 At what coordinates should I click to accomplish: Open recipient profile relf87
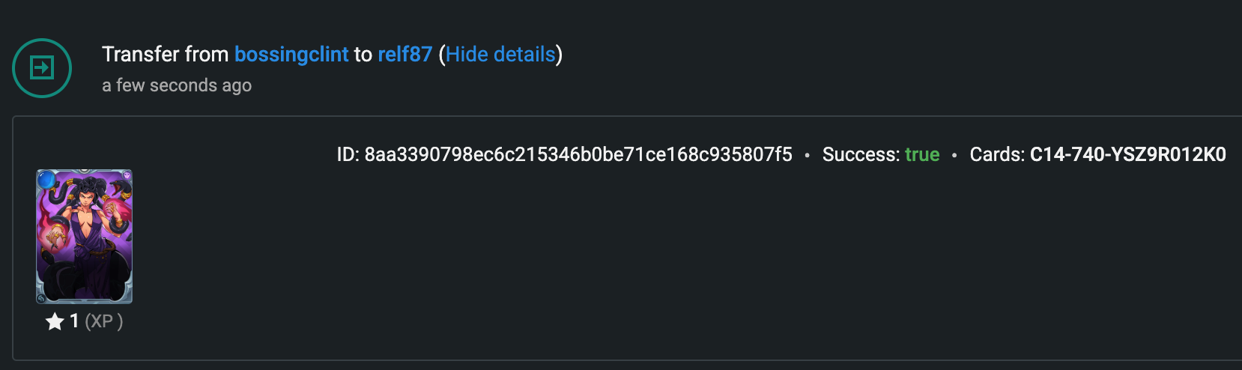(x=405, y=55)
